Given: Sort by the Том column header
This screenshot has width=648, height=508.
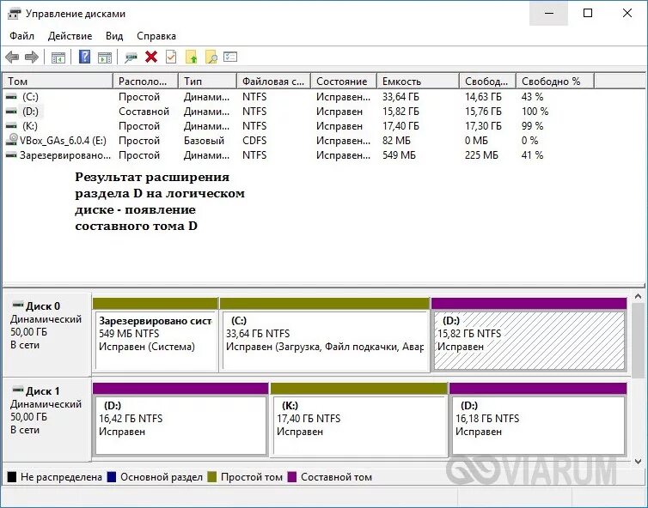Looking at the screenshot, I should point(58,81).
